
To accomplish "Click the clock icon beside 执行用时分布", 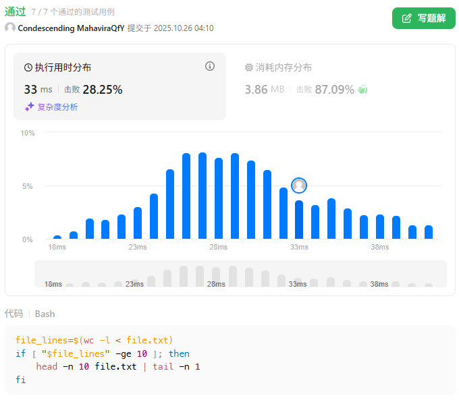I will (28, 67).
